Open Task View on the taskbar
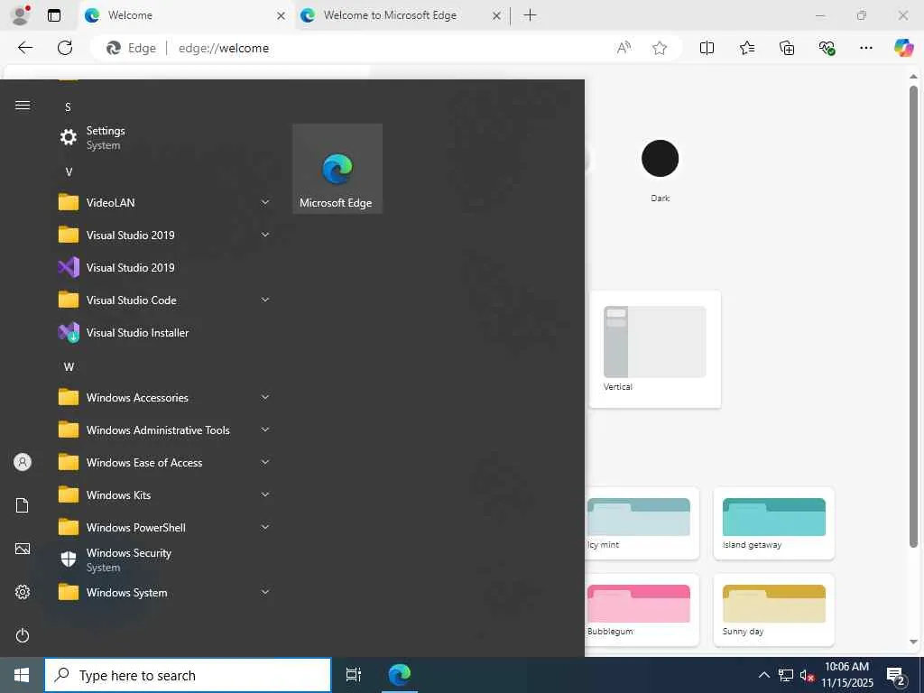Screen dimensions: 924x693 pyautogui.click(x=354, y=675)
